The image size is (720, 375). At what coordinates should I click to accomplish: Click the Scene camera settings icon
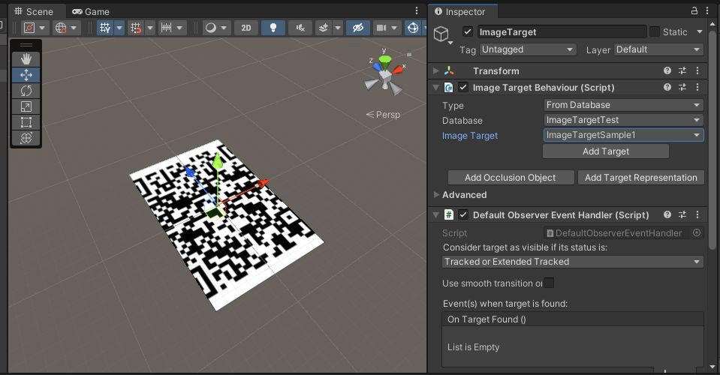pos(381,28)
